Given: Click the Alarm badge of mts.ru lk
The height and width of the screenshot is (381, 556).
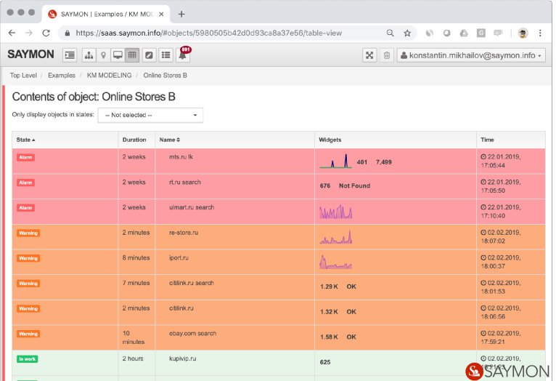Looking at the screenshot, I should click(x=25, y=157).
